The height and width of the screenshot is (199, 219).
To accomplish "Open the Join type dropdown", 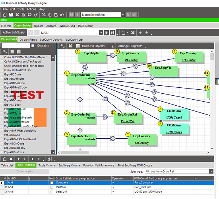I will 211,171.
